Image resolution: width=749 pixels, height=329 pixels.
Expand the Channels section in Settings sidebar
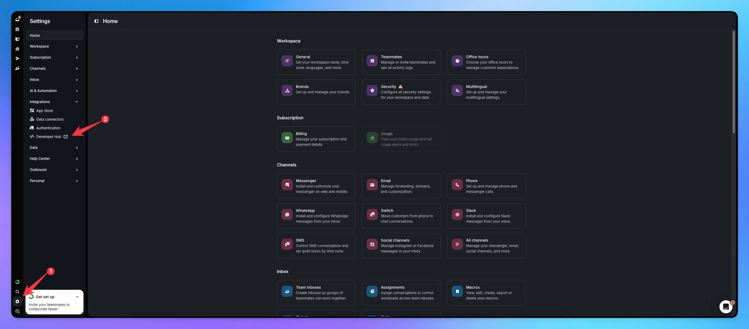(54, 68)
